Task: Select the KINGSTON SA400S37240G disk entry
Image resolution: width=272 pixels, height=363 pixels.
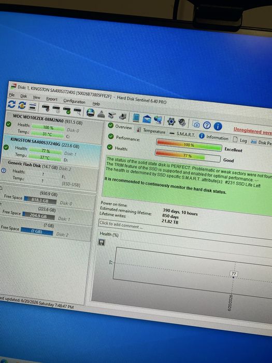Action: click(51, 149)
